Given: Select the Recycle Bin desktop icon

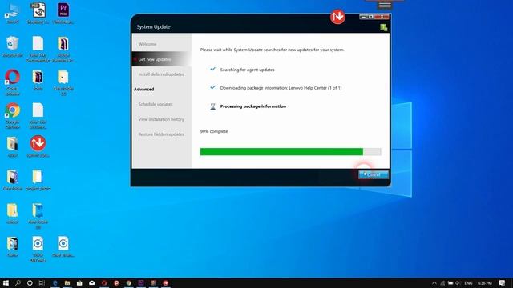Looking at the screenshot, I should point(13,46).
